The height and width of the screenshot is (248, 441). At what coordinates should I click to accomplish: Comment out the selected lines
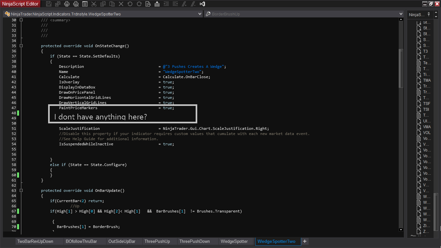point(184,4)
